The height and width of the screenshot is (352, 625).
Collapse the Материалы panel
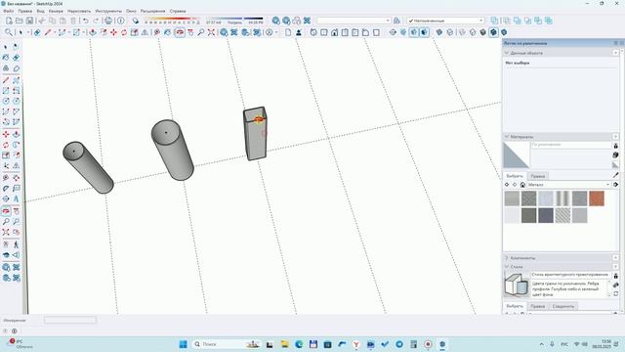pyautogui.click(x=507, y=137)
